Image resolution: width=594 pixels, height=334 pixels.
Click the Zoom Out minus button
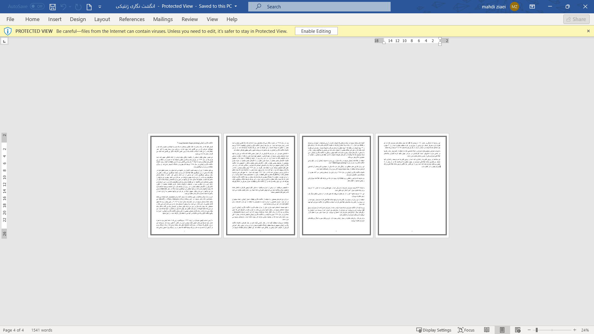coord(529,330)
